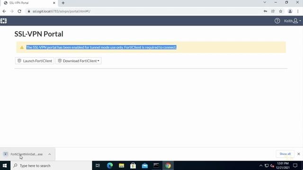Click the share page icon

click(273, 11)
